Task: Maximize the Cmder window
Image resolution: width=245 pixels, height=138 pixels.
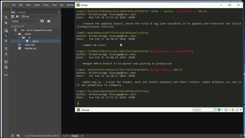Action: pos(230,5)
